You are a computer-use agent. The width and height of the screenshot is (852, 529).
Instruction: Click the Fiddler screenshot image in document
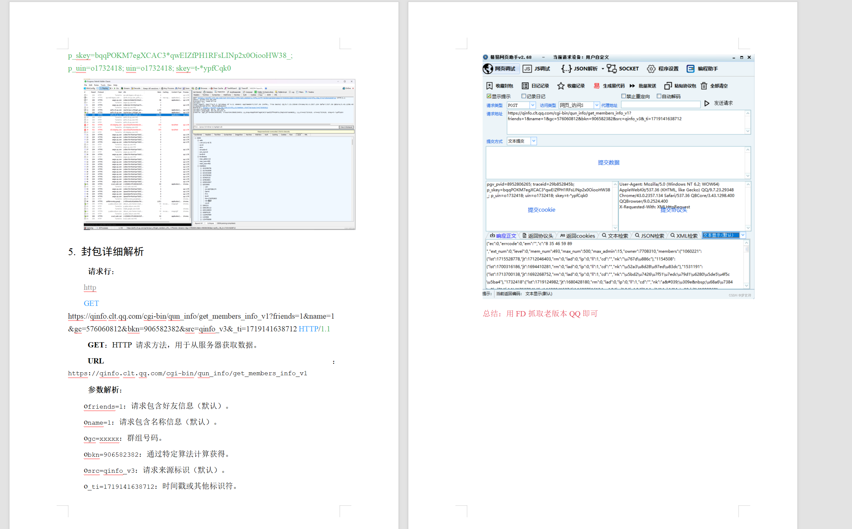click(220, 154)
